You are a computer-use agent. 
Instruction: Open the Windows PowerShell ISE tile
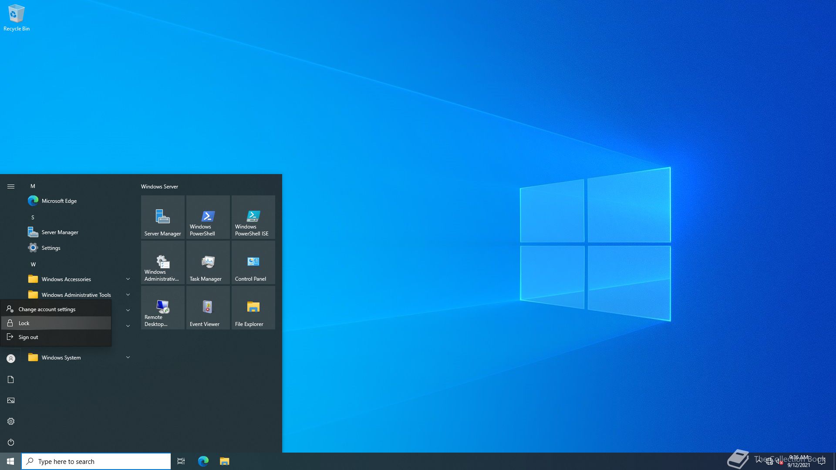(253, 217)
